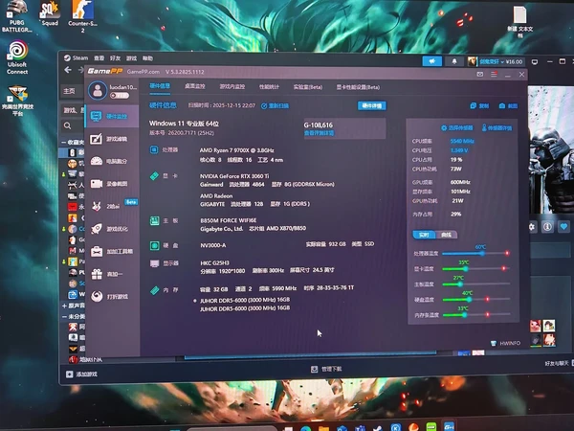Click Steam game settings gear icon
Image resolution: width=574 pixels, height=431 pixels.
[x=532, y=227]
